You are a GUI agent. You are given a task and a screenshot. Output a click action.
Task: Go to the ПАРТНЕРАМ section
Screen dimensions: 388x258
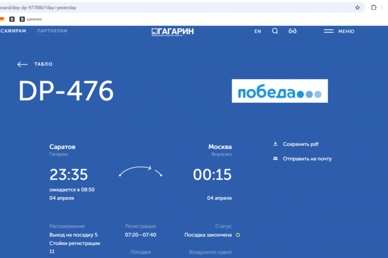[52, 31]
